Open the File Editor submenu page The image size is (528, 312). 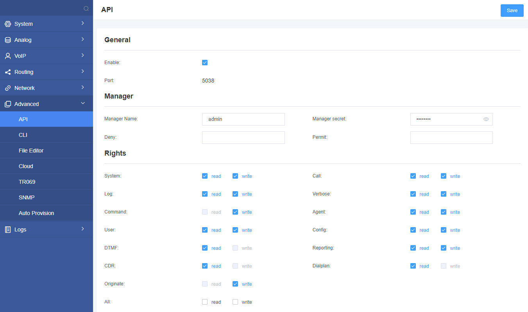tap(47, 151)
